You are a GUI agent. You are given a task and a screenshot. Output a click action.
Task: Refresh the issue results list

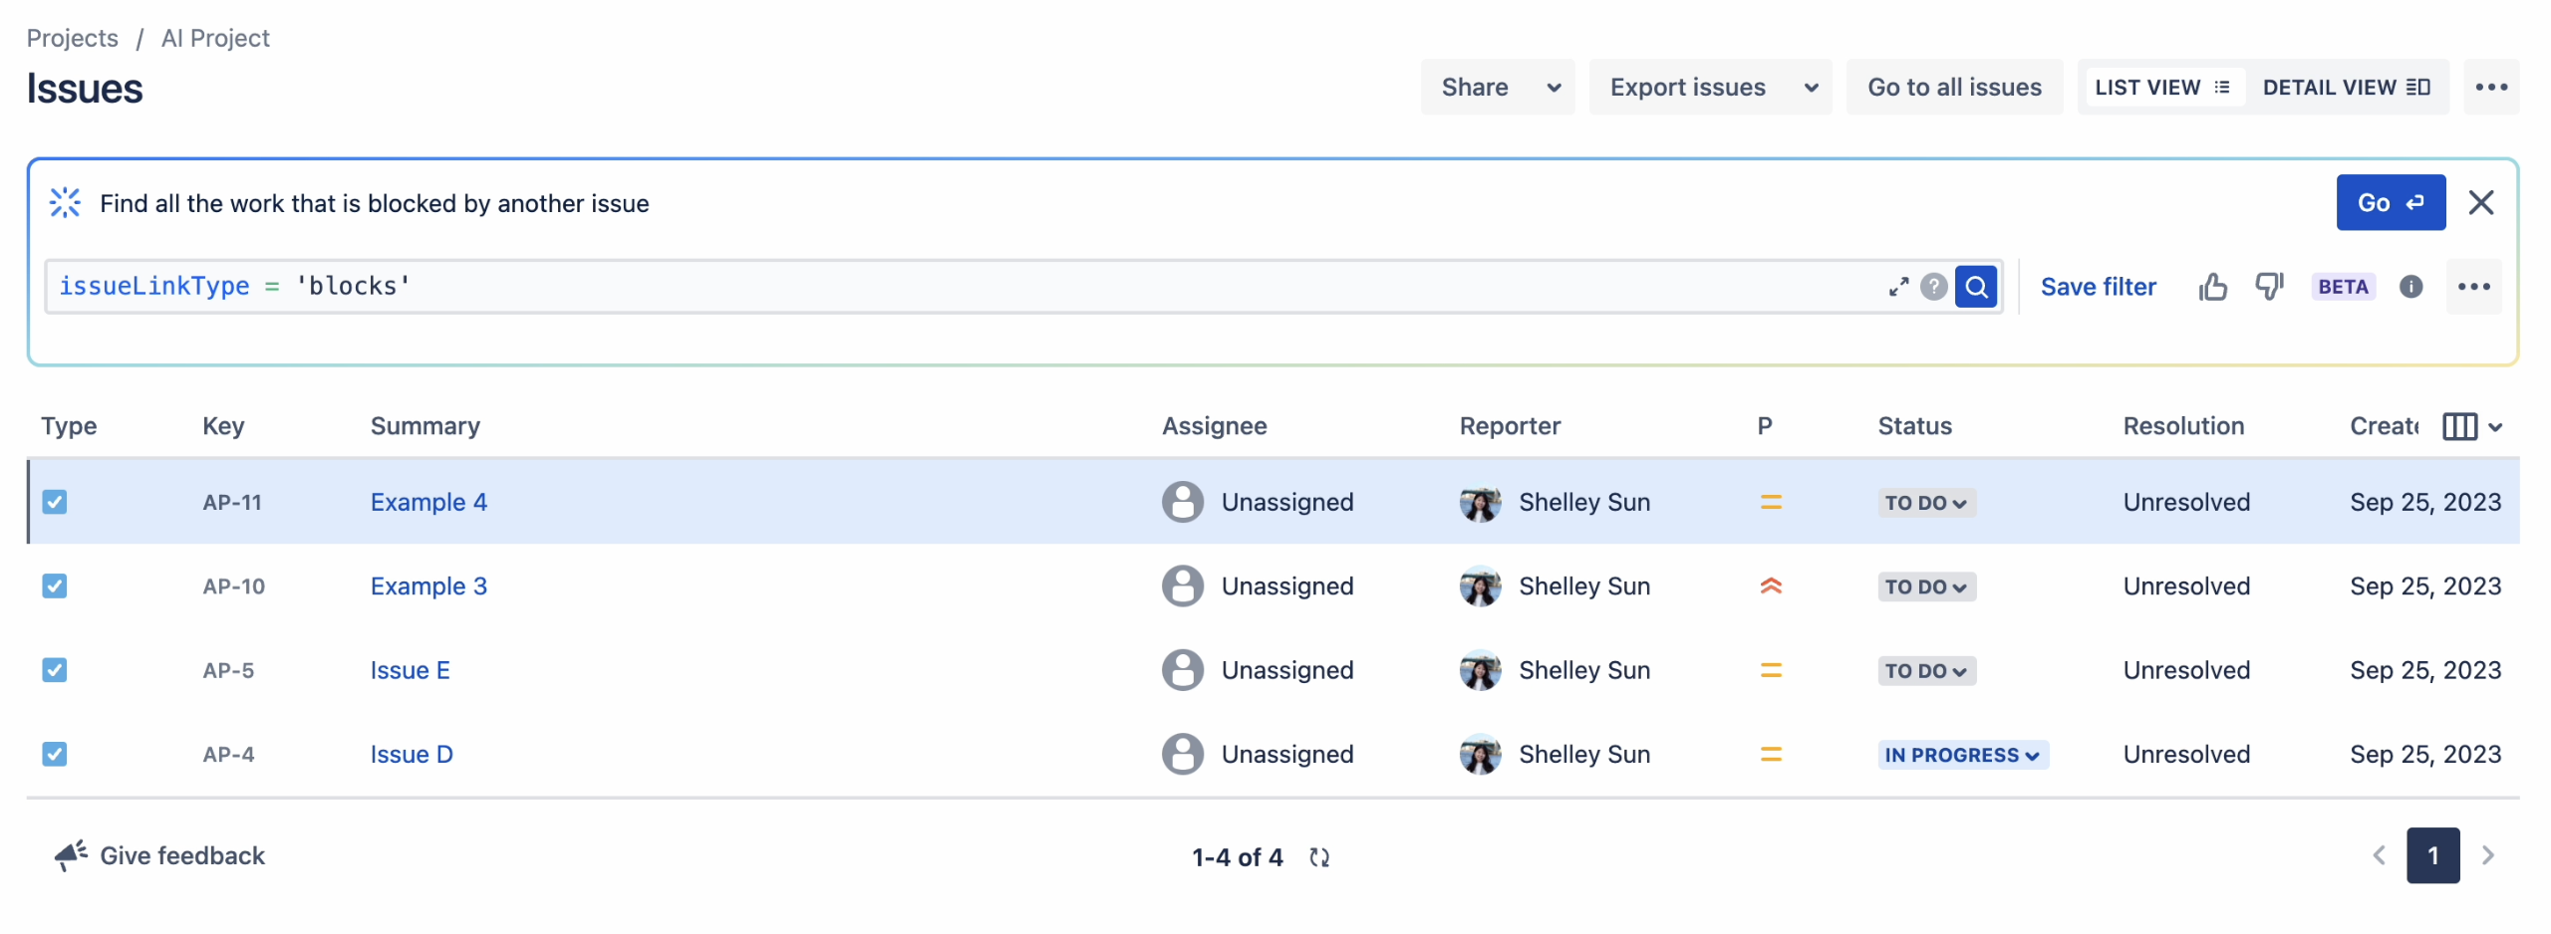point(1318,856)
